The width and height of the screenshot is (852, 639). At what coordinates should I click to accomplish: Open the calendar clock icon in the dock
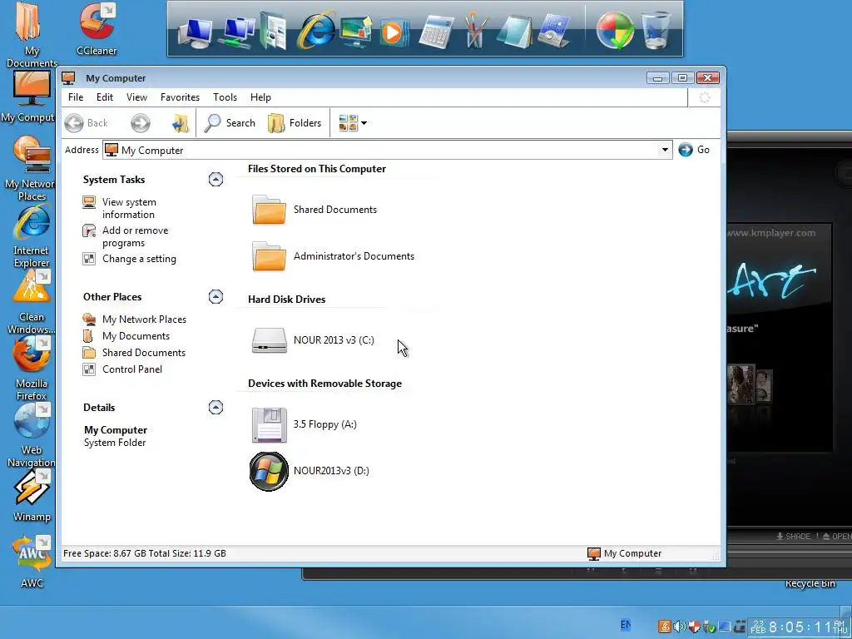(x=553, y=32)
